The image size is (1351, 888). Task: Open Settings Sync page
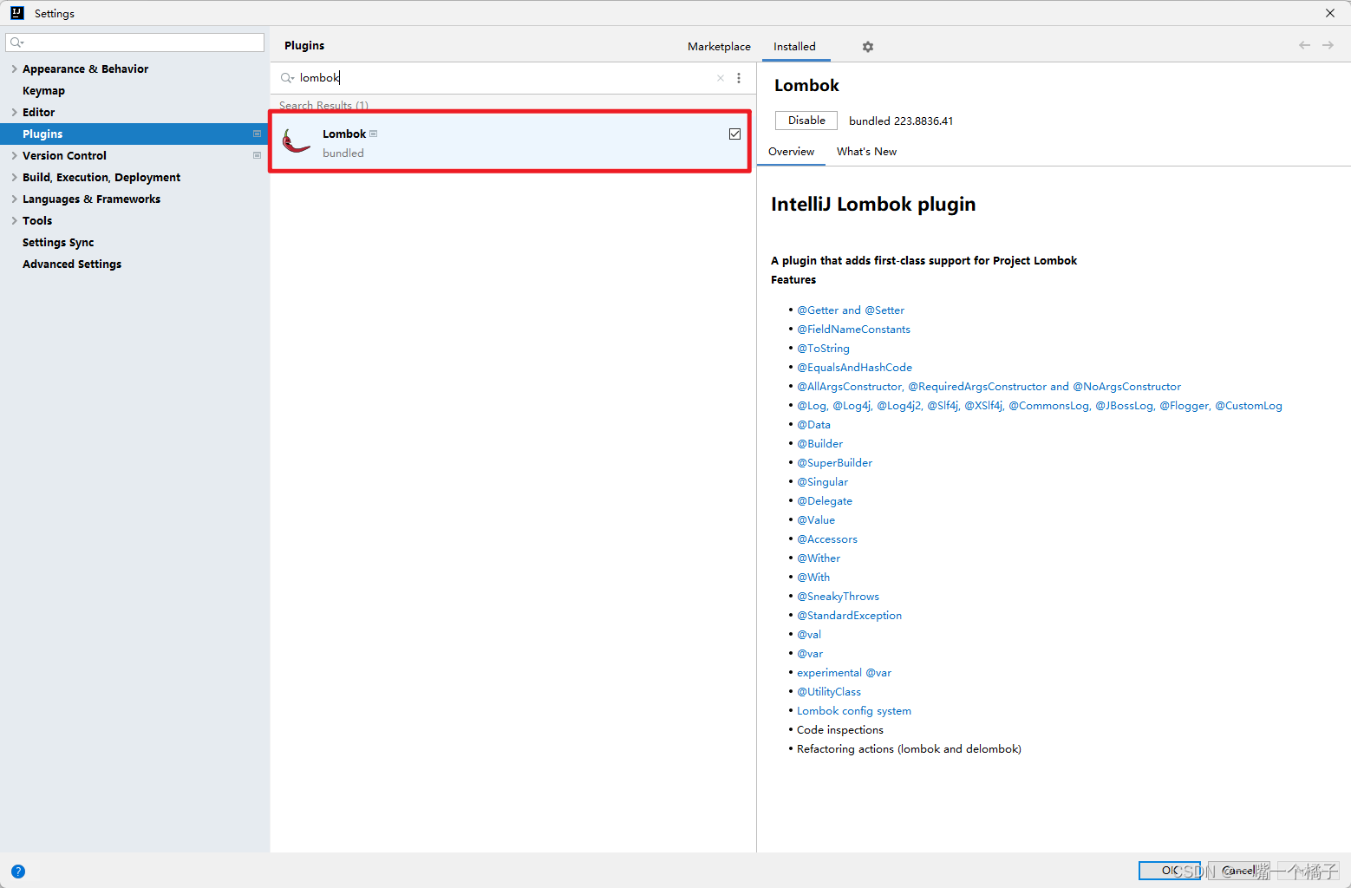[x=58, y=242]
